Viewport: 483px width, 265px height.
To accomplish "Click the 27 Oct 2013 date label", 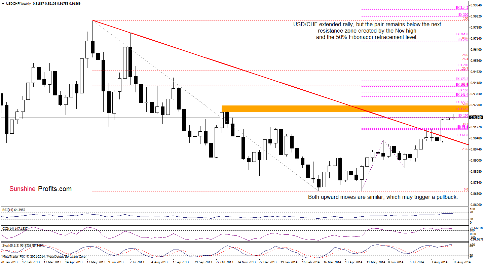I will (x=225, y=262).
